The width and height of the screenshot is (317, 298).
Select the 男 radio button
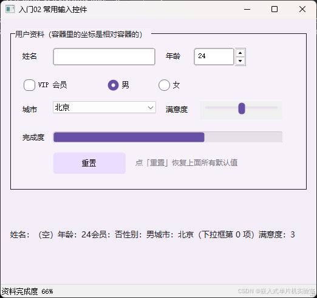click(x=113, y=85)
